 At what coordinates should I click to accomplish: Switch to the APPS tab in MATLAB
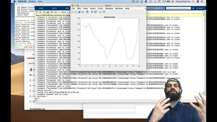(x=67, y=8)
